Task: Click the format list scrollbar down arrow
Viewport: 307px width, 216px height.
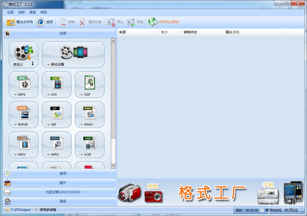Action: click(113, 166)
